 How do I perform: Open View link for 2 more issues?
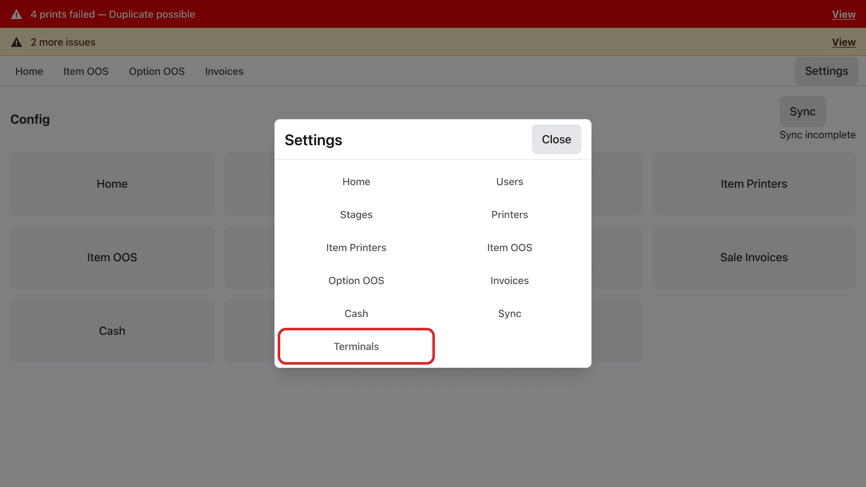pos(843,42)
